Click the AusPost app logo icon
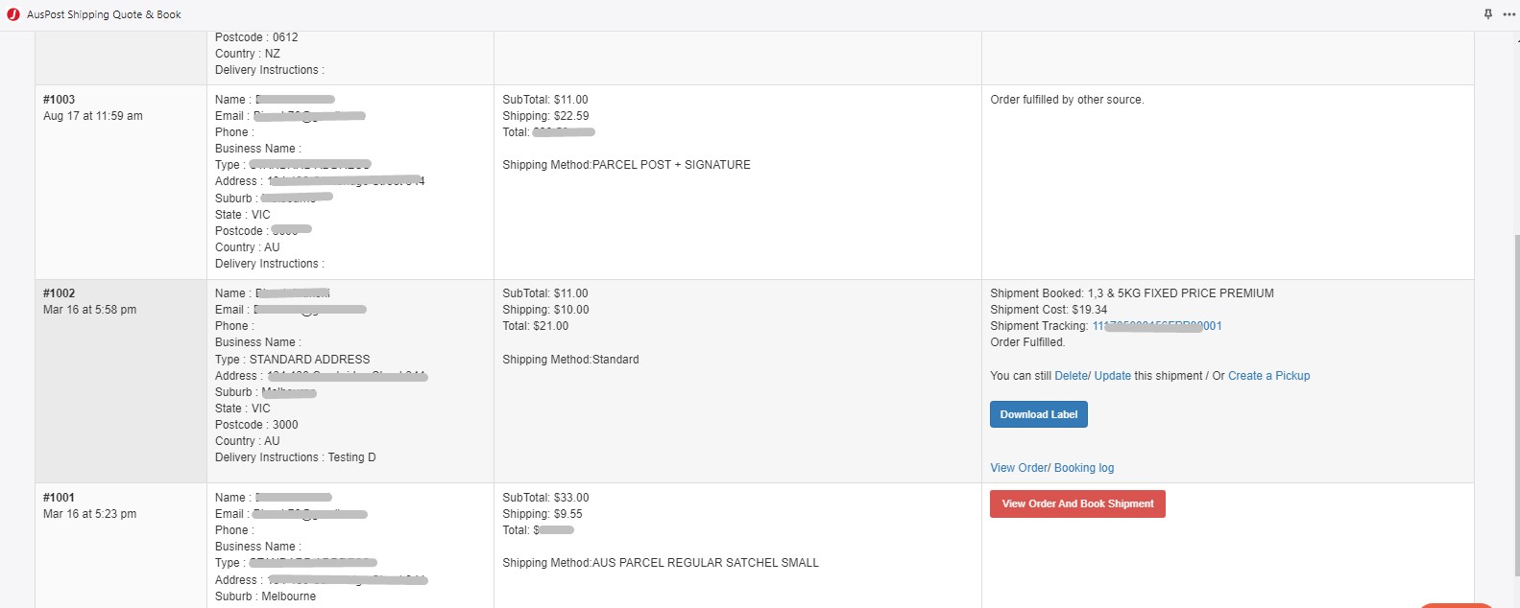The image size is (1520, 608). point(13,14)
